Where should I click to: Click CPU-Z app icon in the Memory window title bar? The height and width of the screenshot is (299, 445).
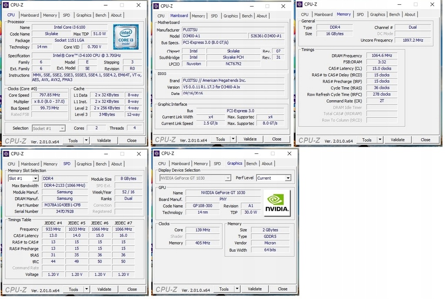[300, 4]
